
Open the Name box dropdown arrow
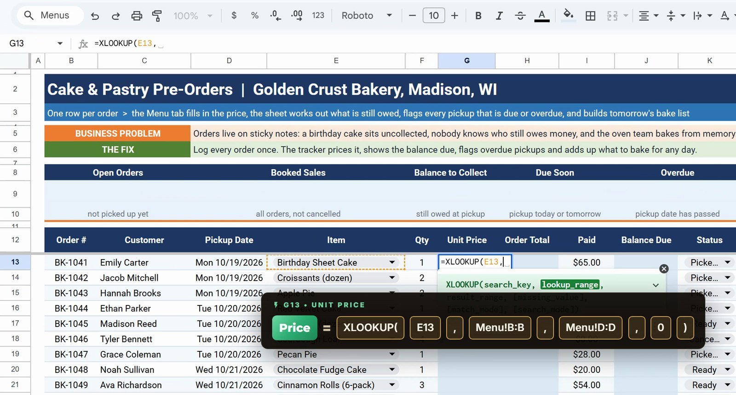pyautogui.click(x=60, y=43)
